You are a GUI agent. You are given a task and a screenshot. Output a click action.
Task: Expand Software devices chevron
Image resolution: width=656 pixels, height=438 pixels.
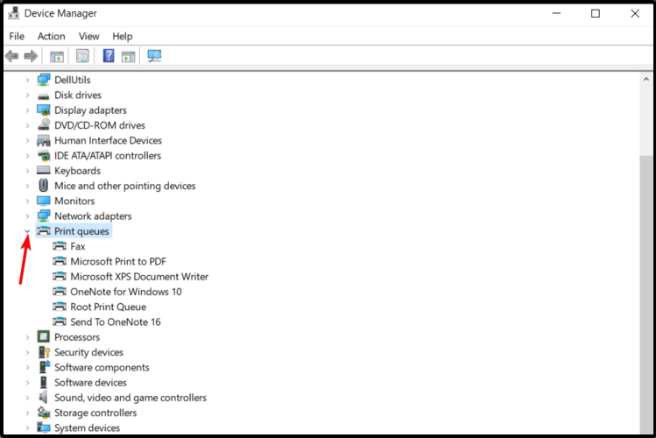click(x=28, y=382)
